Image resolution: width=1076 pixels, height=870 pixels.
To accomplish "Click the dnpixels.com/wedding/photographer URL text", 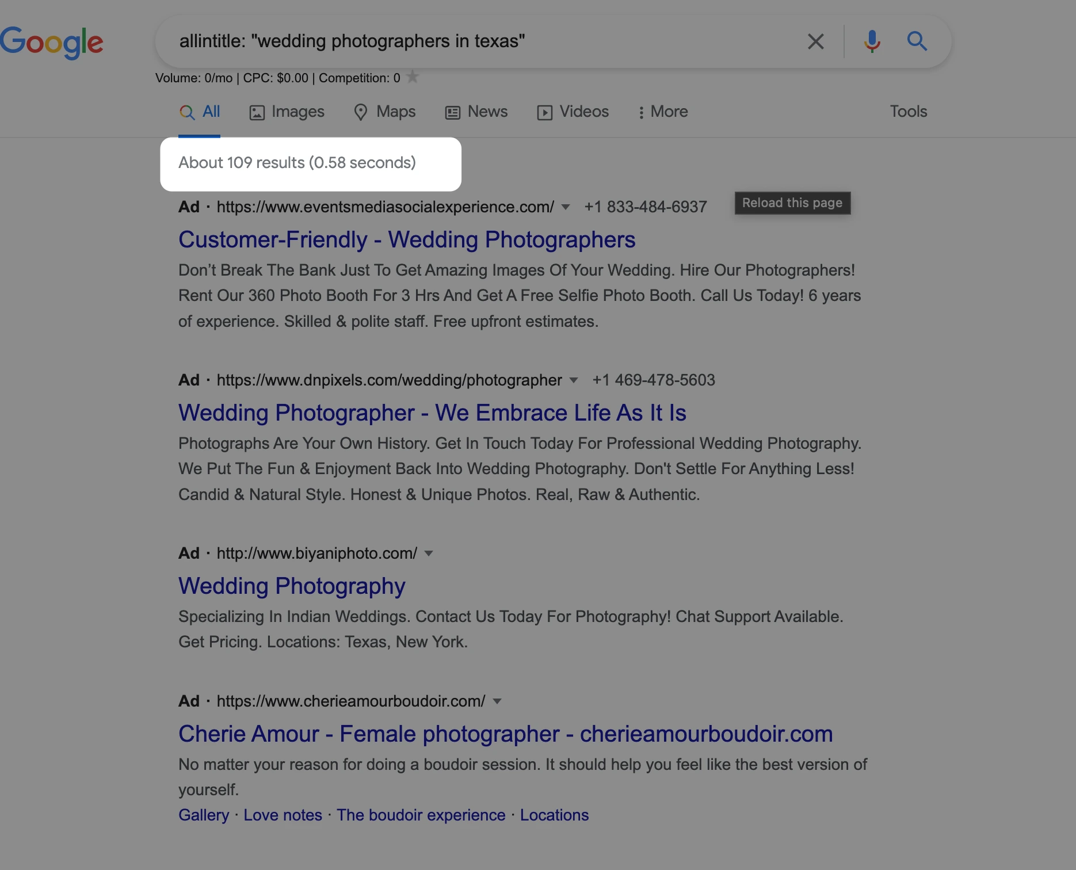I will coord(390,380).
